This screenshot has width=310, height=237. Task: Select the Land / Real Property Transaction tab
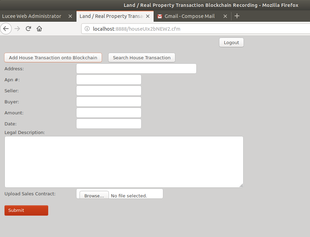pyautogui.click(x=115, y=16)
